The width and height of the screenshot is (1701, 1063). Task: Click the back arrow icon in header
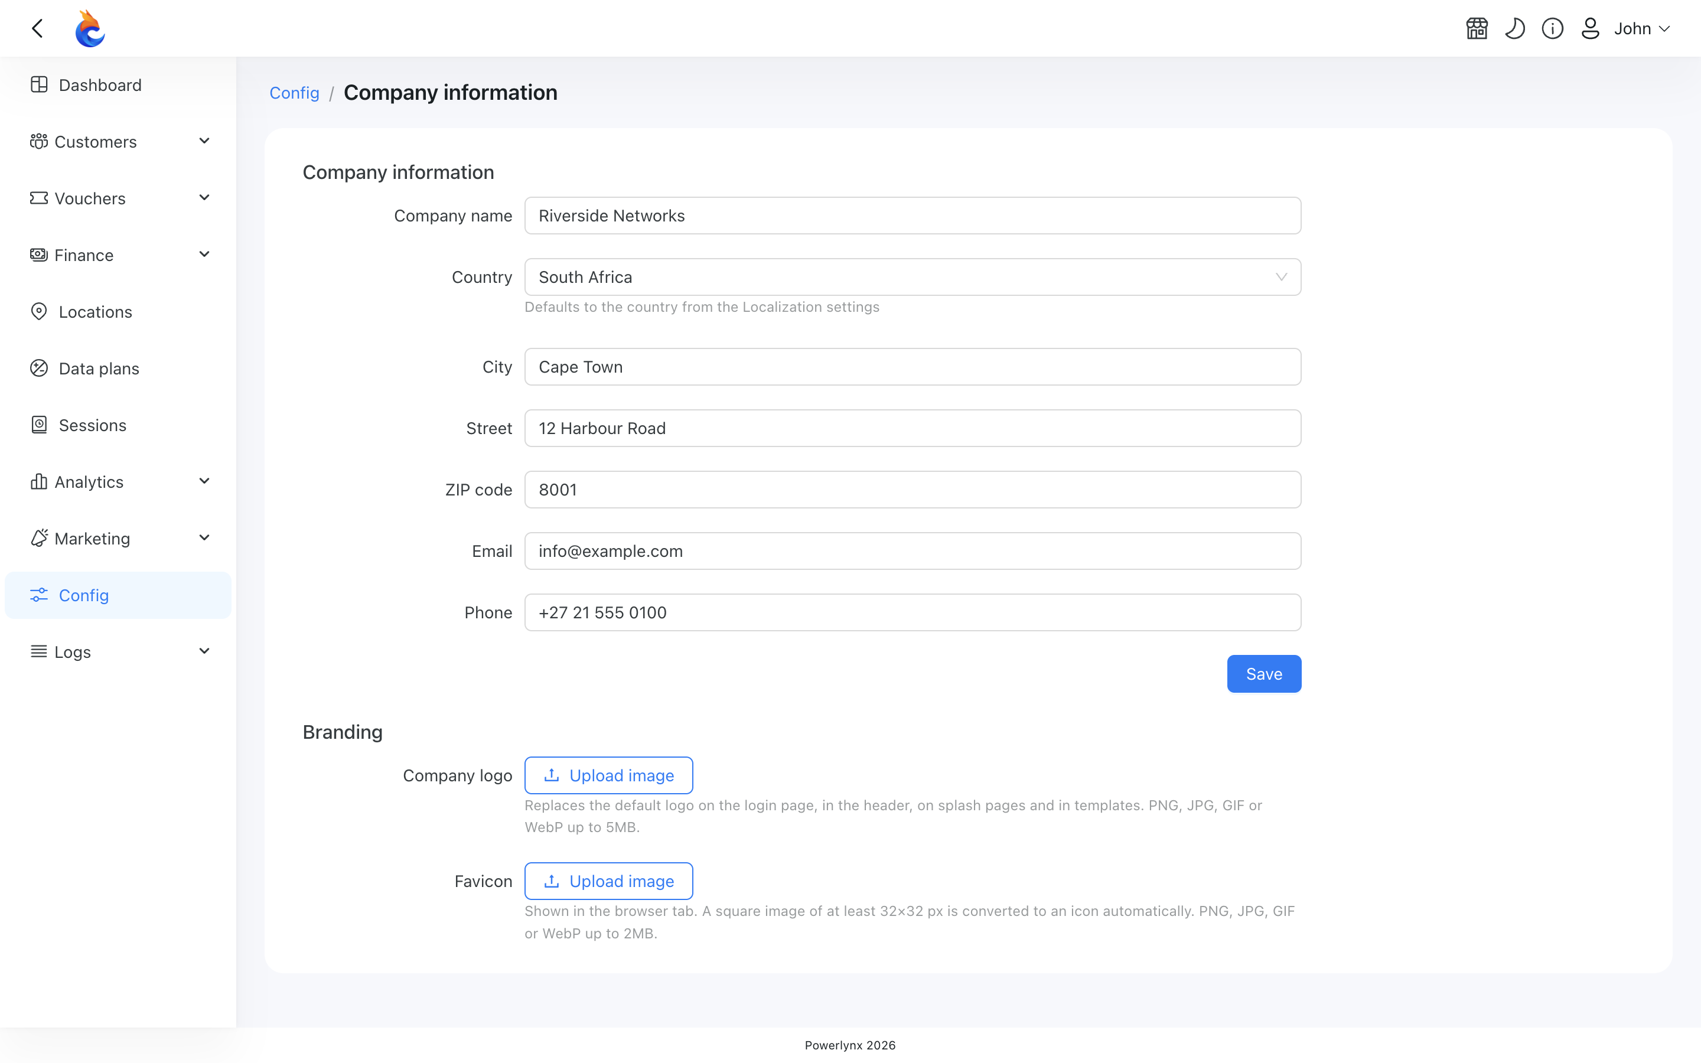[x=37, y=28]
